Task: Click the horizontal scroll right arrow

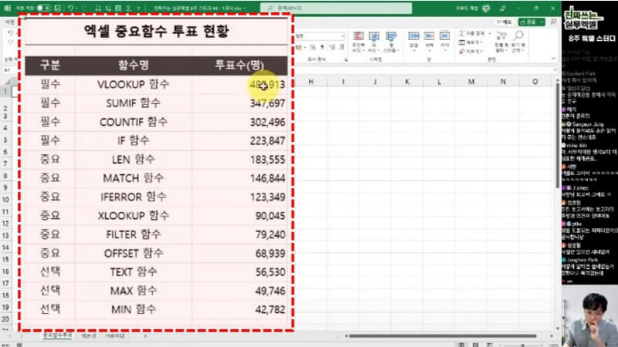Action: tap(551, 335)
